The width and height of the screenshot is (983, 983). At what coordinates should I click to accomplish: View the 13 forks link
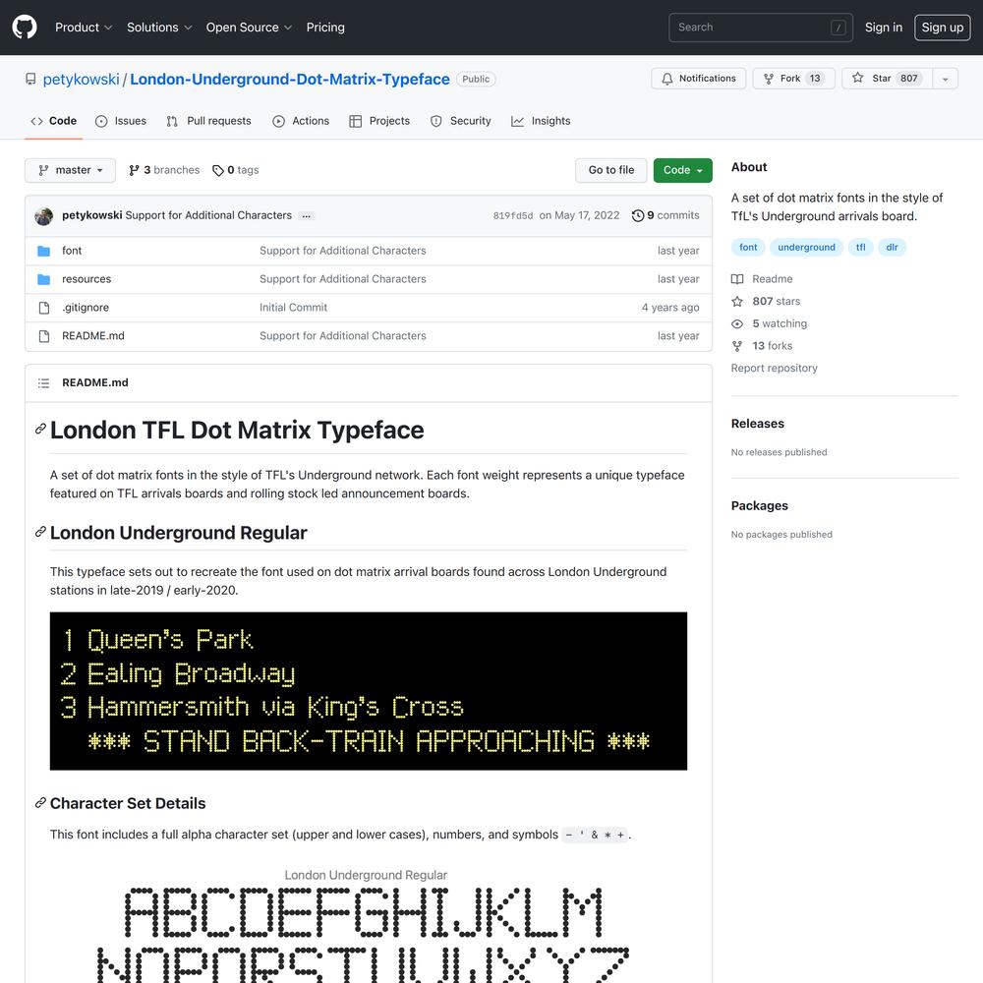(x=762, y=346)
